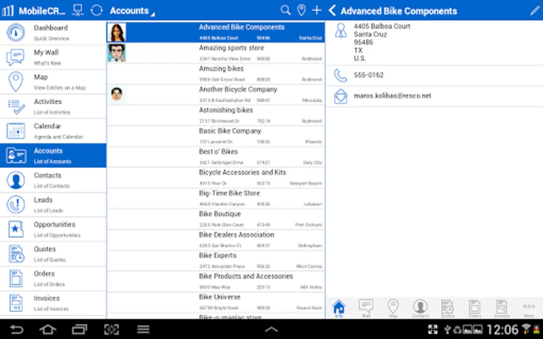The width and height of the screenshot is (543, 339).
Task: Switch to Info home tab
Action: [x=339, y=308]
